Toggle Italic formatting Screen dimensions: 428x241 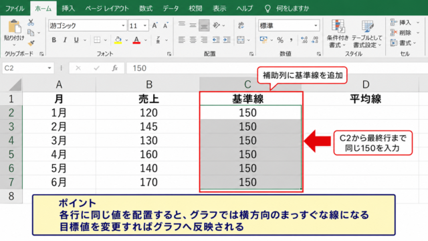65,40
